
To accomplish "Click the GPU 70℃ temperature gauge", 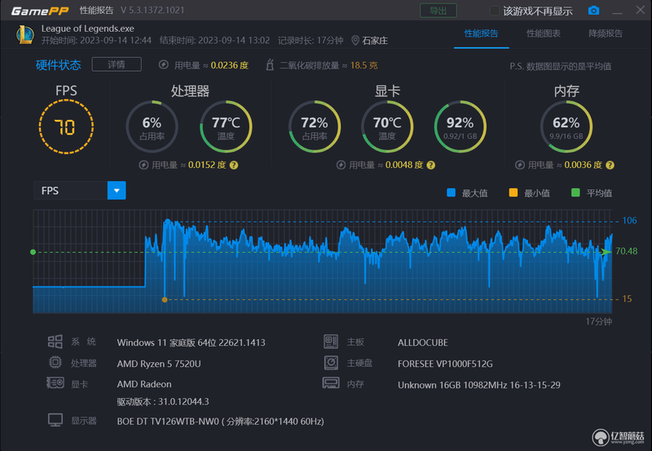I will click(x=387, y=126).
